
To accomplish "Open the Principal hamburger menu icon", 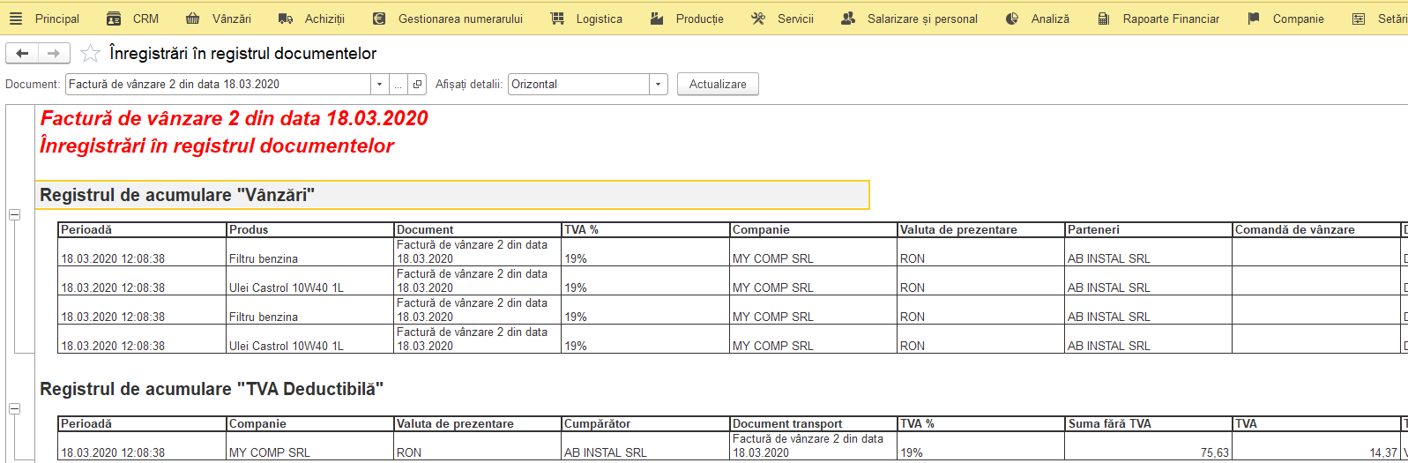I will click(x=16, y=19).
